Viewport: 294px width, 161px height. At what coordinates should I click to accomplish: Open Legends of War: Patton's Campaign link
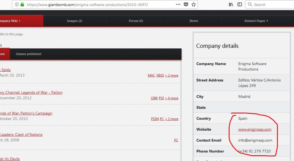tap(26, 113)
